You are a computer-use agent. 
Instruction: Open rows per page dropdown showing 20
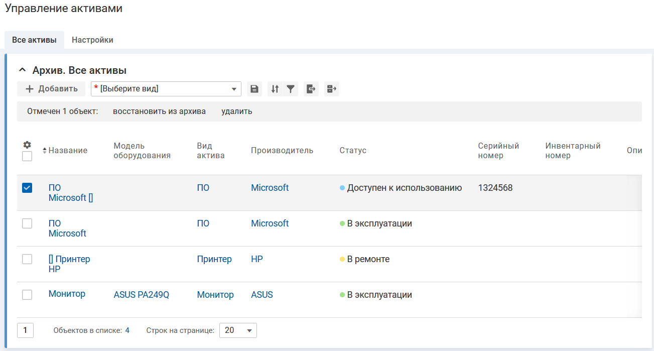click(x=238, y=330)
